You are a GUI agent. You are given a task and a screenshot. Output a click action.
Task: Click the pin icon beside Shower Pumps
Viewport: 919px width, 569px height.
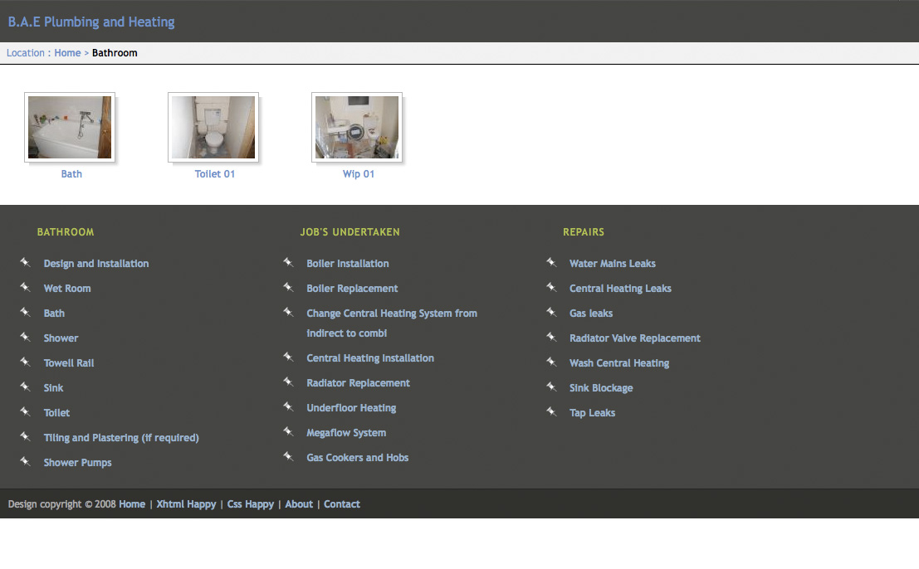25,461
